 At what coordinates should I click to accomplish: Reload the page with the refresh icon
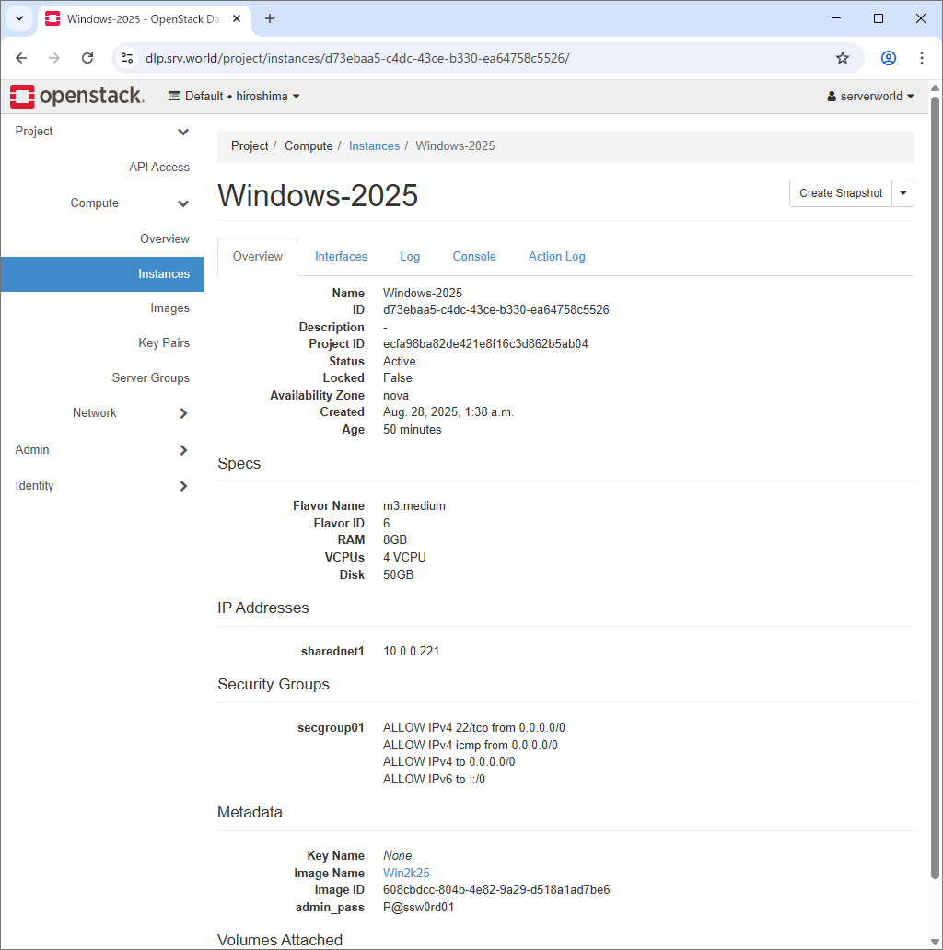pyautogui.click(x=87, y=57)
